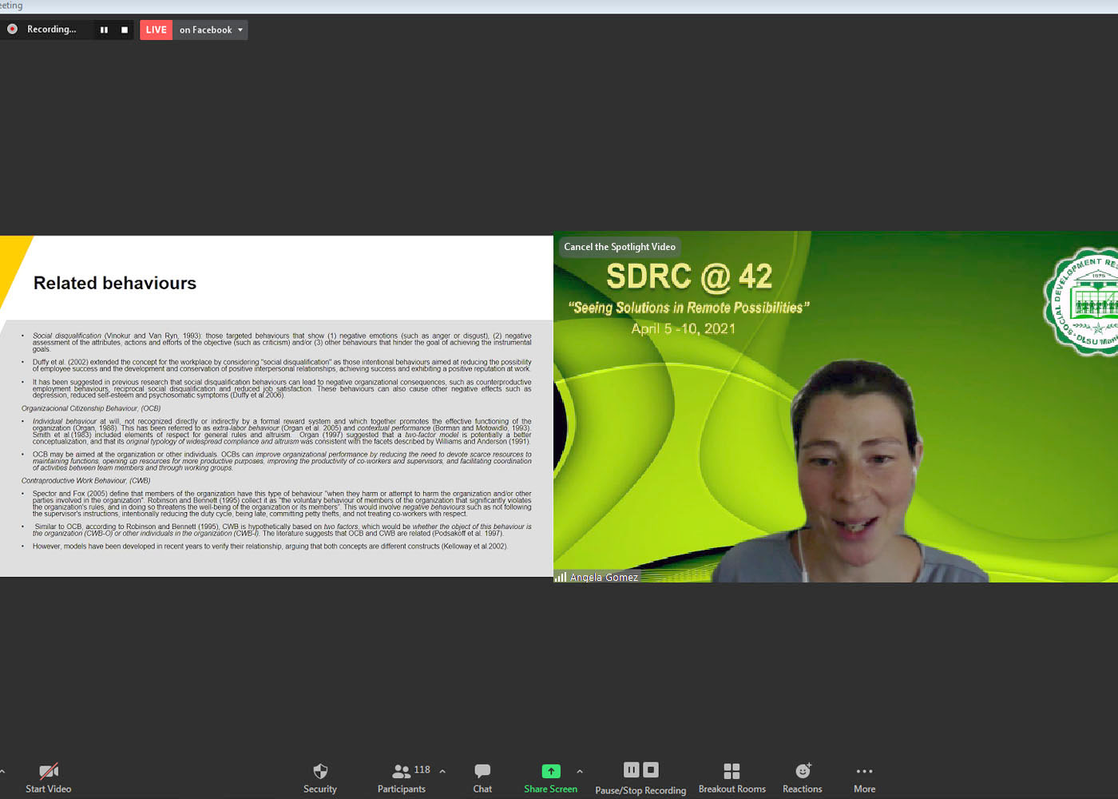
Task: Click Cancel the Spotlight Video
Action: pyautogui.click(x=620, y=247)
